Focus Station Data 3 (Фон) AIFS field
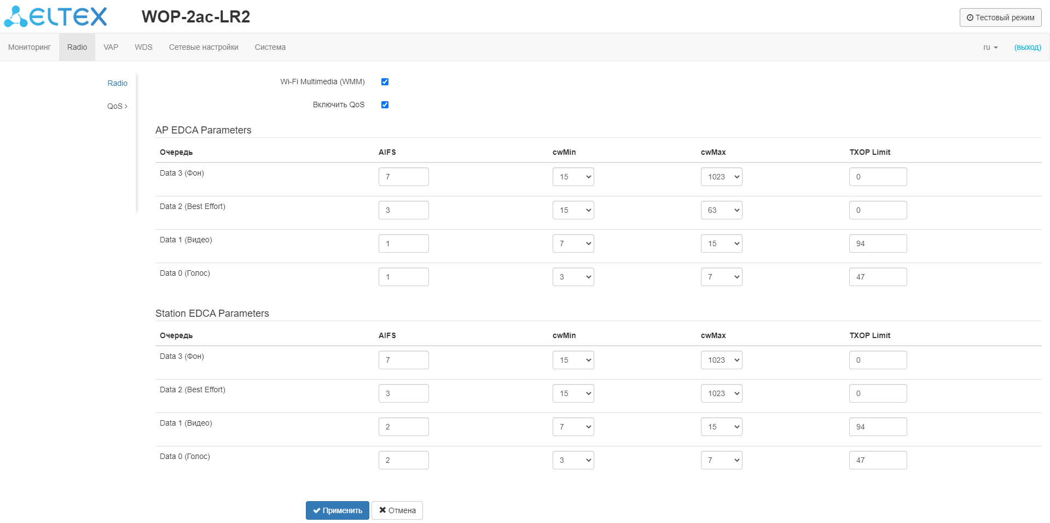 click(x=403, y=361)
